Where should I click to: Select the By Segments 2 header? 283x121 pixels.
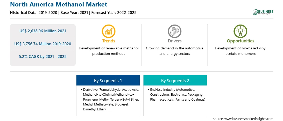pyautogui.click(x=175, y=80)
